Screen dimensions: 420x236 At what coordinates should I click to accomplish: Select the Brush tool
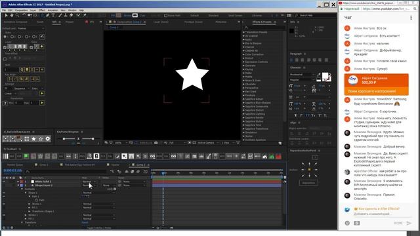[x=60, y=16]
